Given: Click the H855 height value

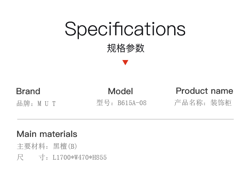Looking at the screenshot, I should tap(100, 157).
